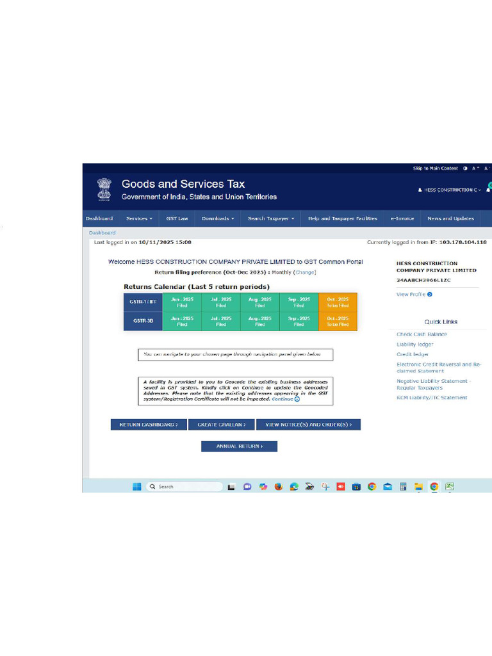Image resolution: width=492 pixels, height=656 pixels.
Task: Open the Windows Start menu
Action: coord(137,486)
